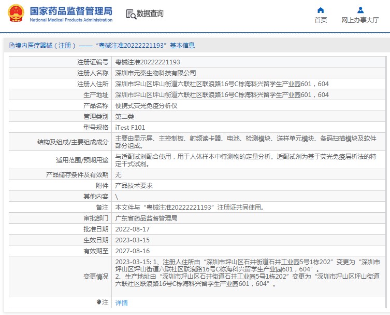Click the 适用范围/预期用途 description text
Viewport: 390px width, 315px height.
click(245, 160)
